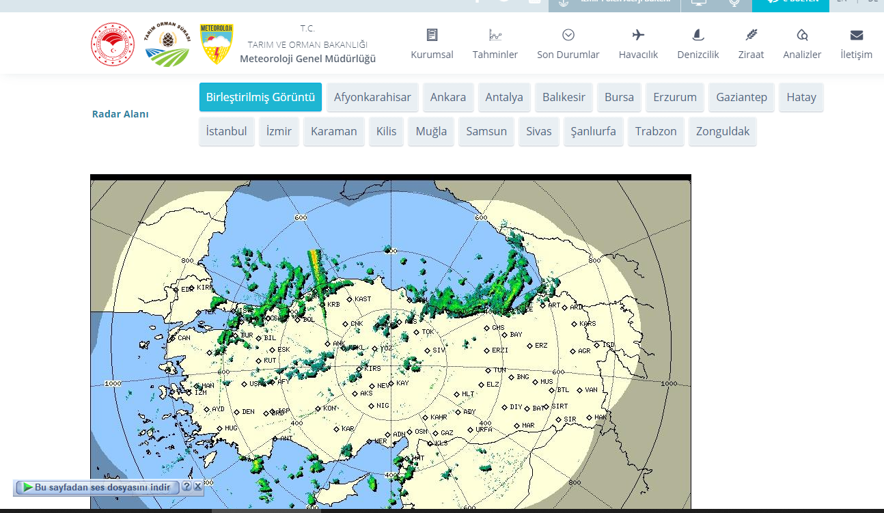Show the Hatay radar image

[x=801, y=97]
